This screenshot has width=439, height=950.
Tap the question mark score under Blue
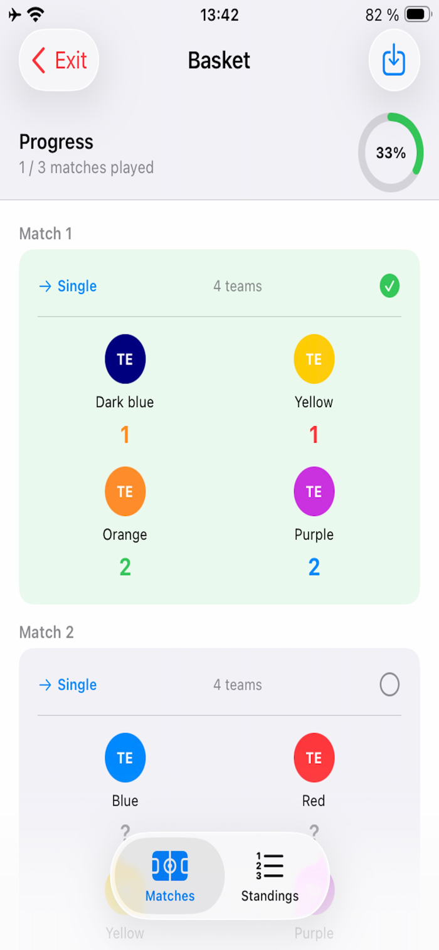tap(125, 832)
